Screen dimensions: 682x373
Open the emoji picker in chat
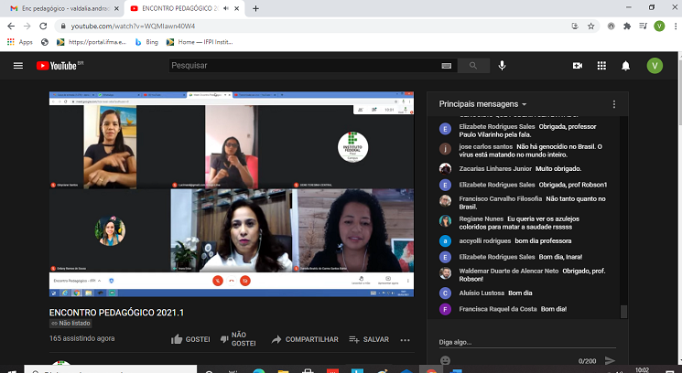click(x=445, y=360)
